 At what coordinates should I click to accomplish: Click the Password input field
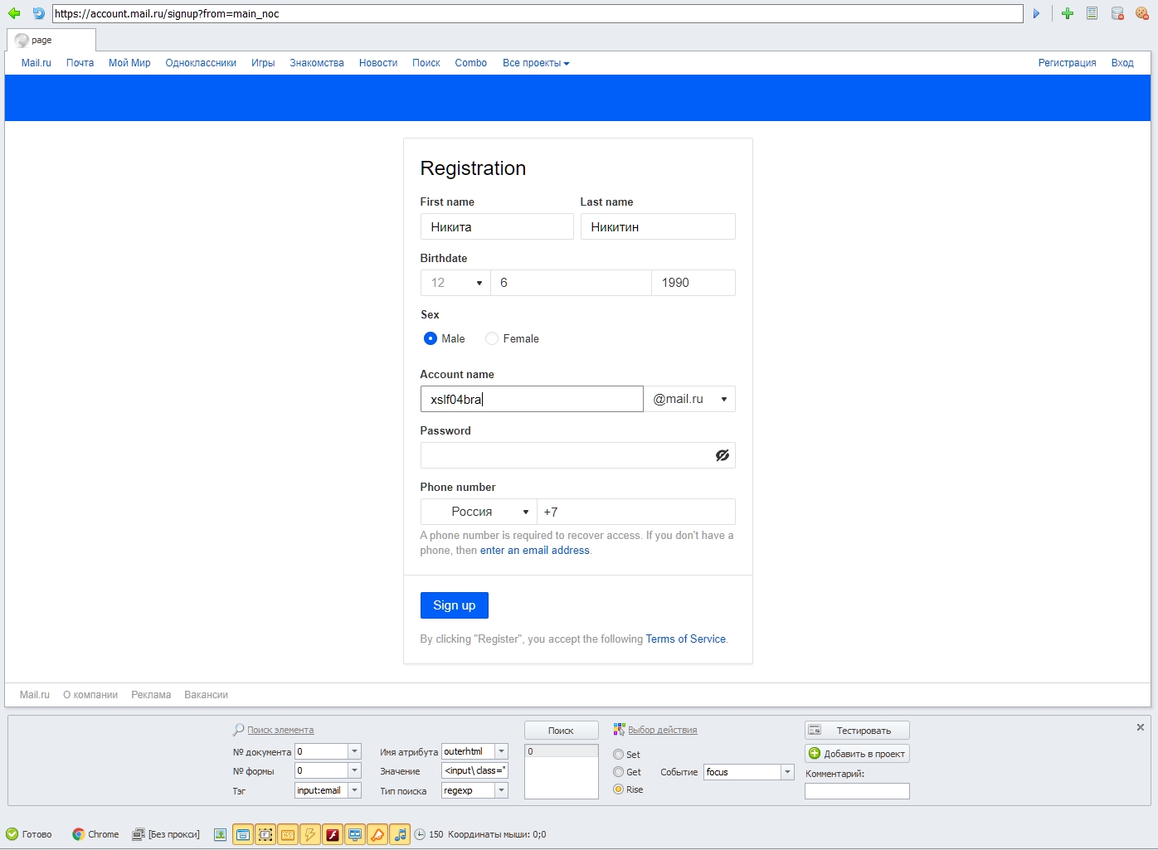click(564, 455)
